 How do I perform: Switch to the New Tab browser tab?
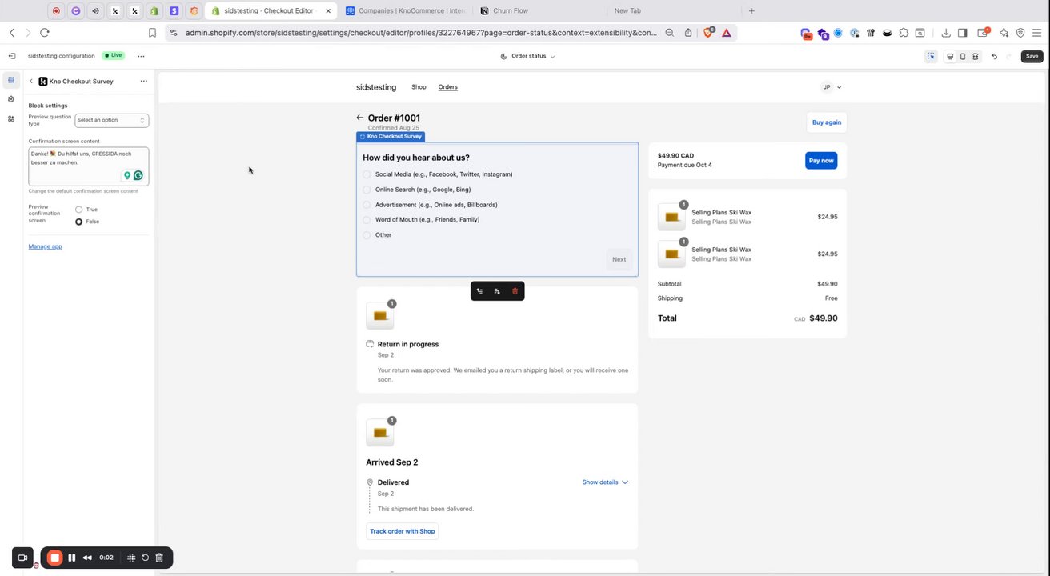point(627,11)
